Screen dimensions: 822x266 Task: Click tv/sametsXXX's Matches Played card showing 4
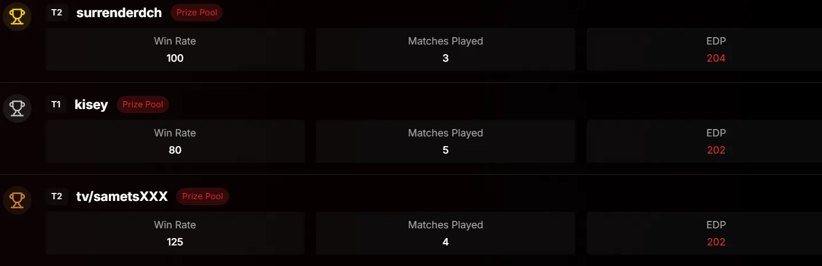pos(445,233)
